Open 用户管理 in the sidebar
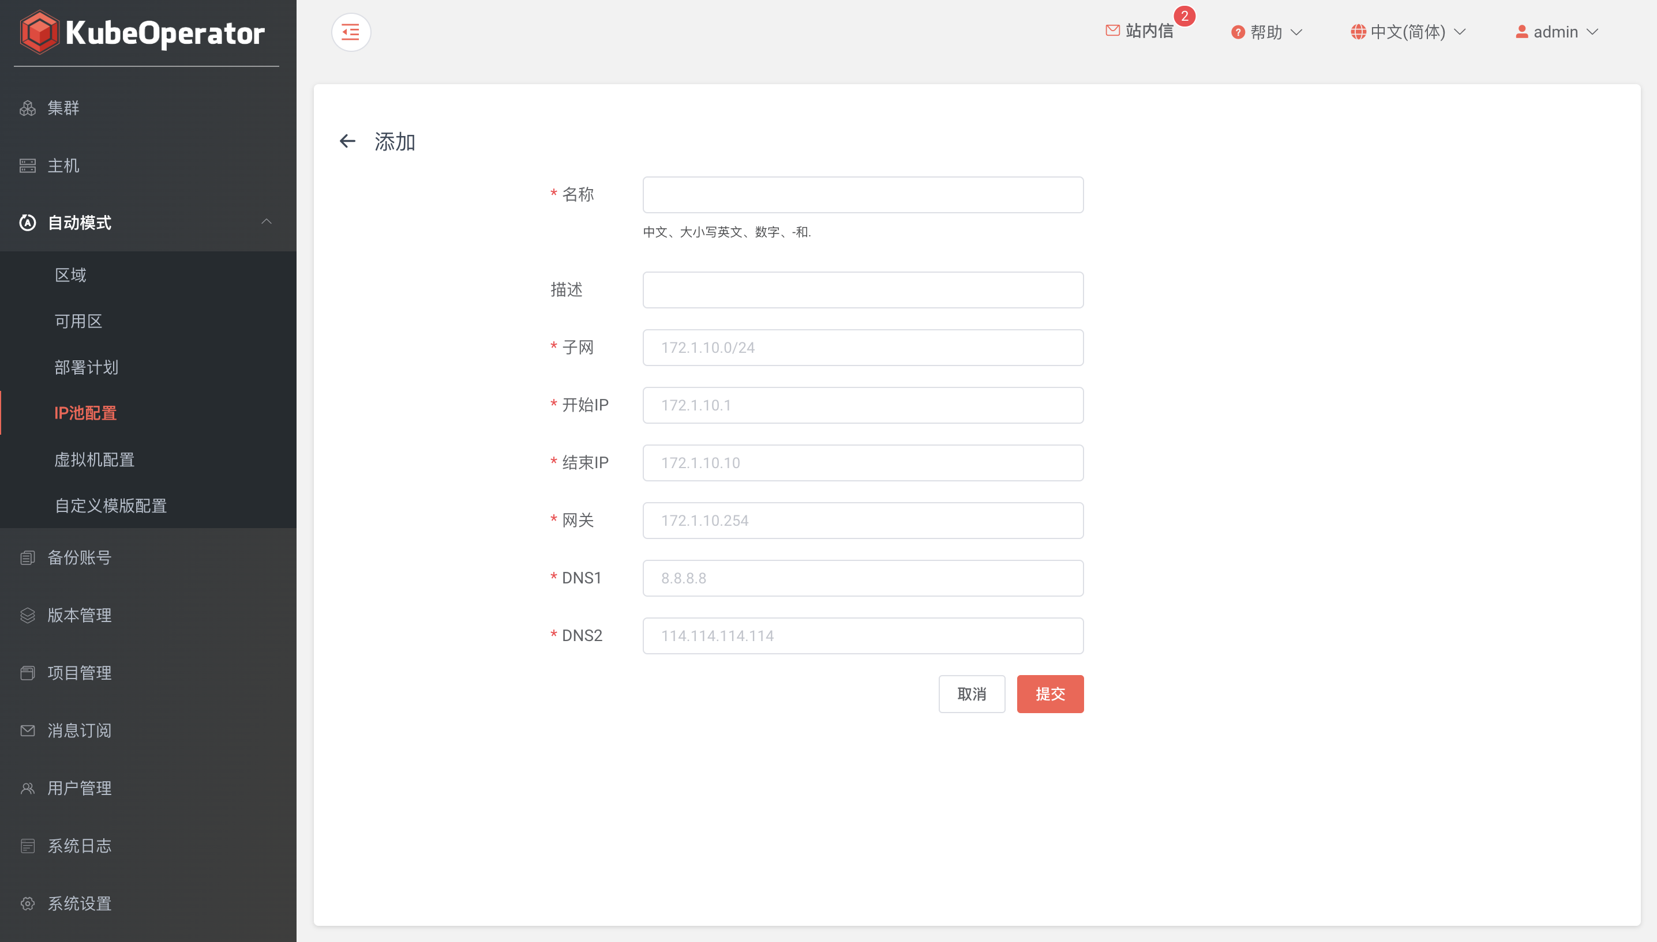 tap(148, 787)
